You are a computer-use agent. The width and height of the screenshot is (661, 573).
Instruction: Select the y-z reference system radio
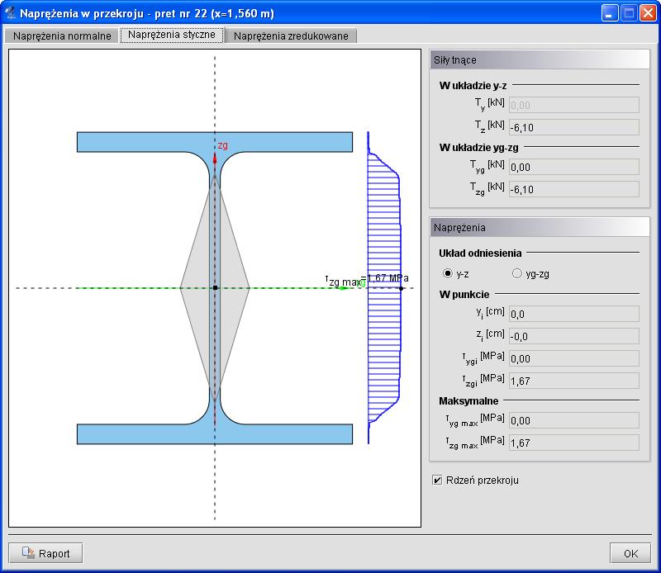point(448,273)
